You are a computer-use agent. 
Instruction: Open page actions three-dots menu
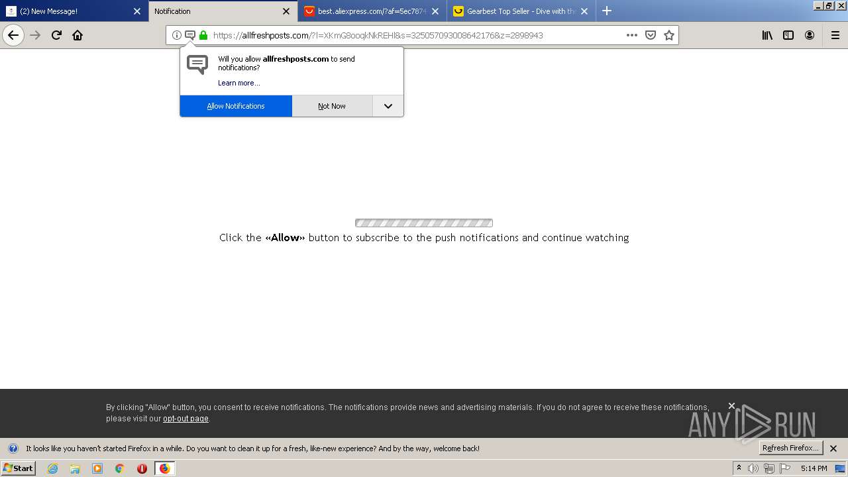click(x=632, y=35)
